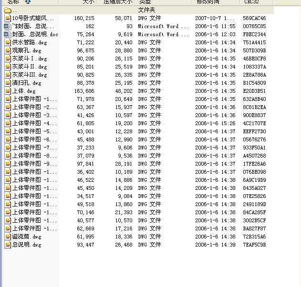Select the file 上体.dwg
The height and width of the screenshot is (287, 301).
pos(24,91)
